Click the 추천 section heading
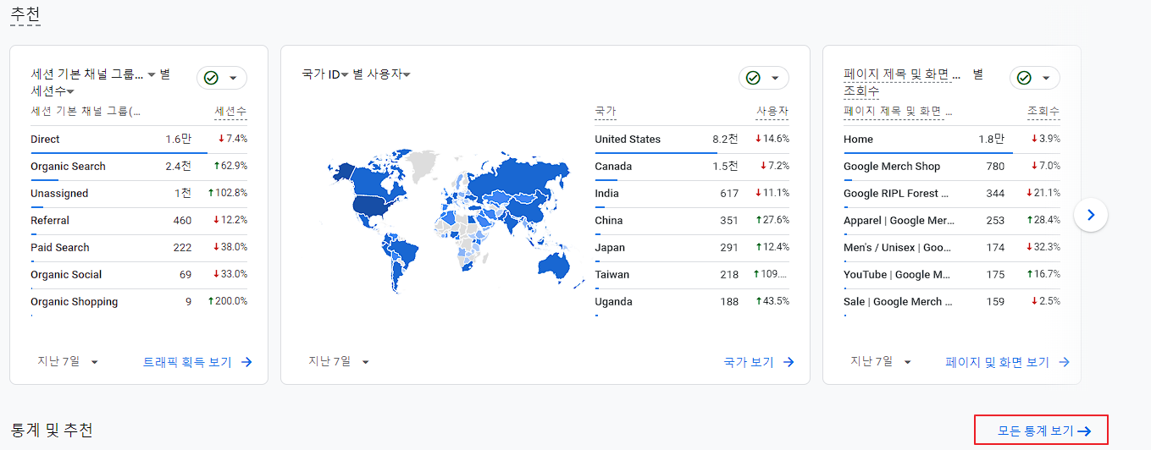 (x=25, y=14)
